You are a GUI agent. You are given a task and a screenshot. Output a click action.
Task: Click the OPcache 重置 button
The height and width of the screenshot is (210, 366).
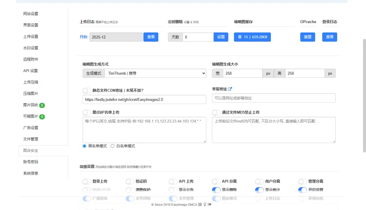click(x=308, y=37)
